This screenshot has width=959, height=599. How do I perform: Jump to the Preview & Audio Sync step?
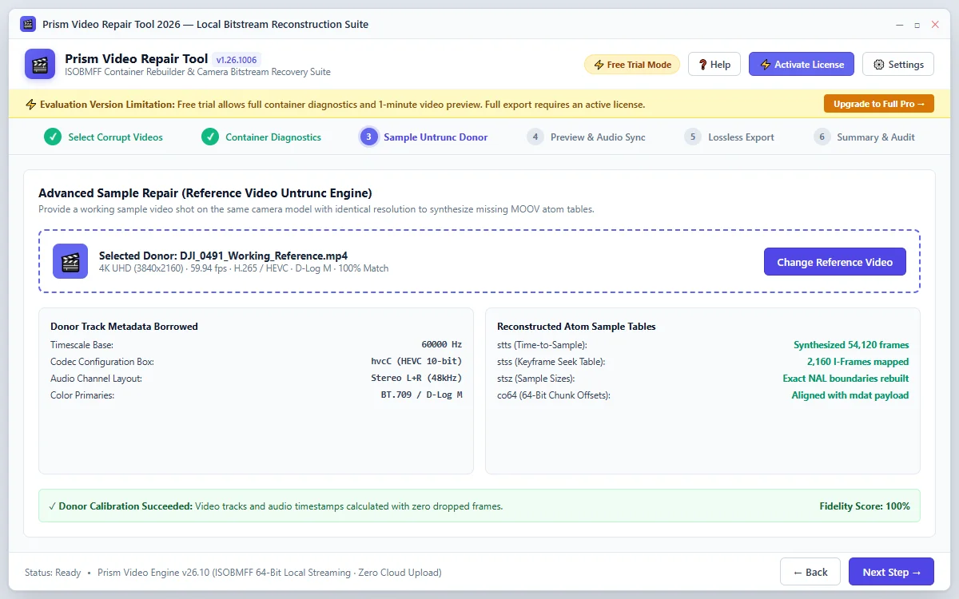(x=587, y=137)
